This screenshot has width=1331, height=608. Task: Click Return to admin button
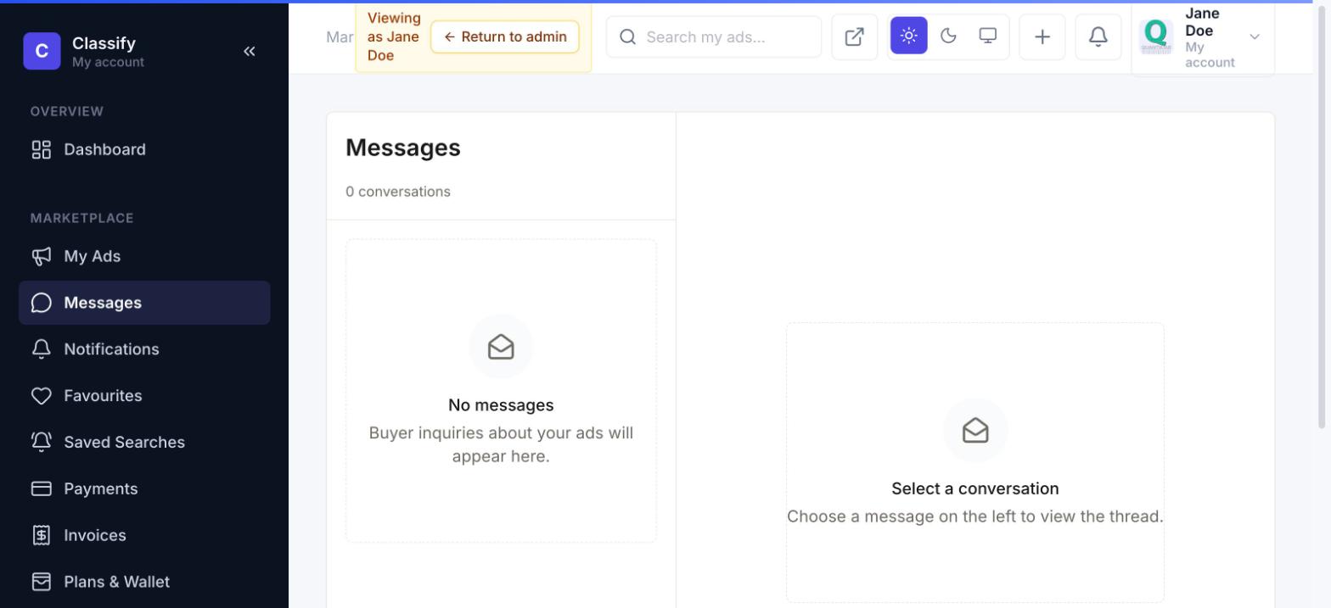tap(505, 36)
